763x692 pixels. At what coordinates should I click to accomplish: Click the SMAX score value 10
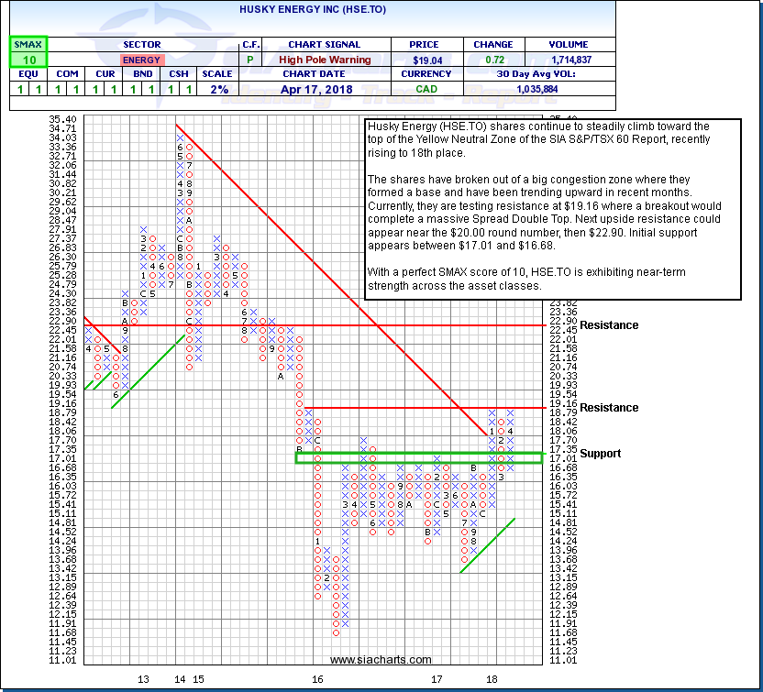tap(28, 60)
